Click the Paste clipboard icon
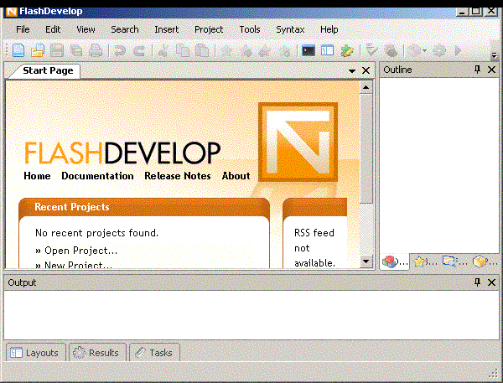503x383 pixels. pos(202,50)
